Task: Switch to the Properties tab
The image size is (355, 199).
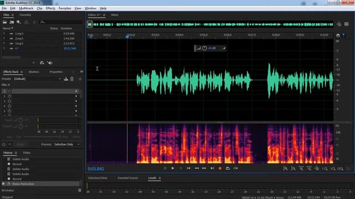Action: 56,72
